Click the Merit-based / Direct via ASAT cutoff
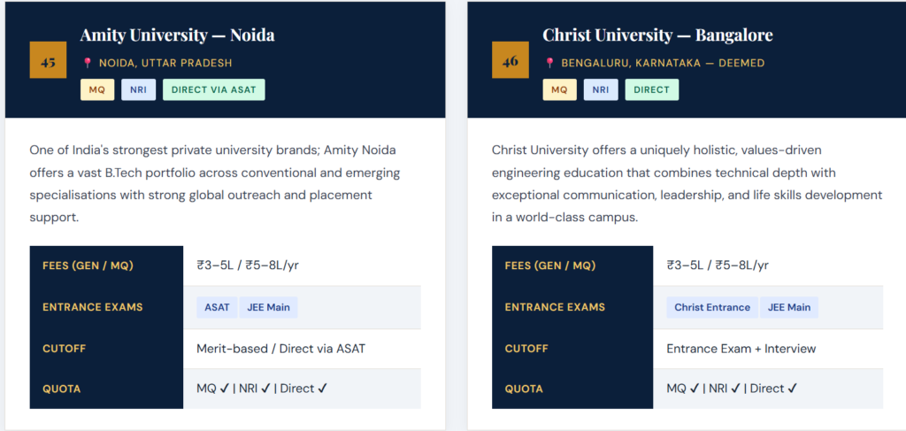The image size is (906, 431). tap(280, 349)
